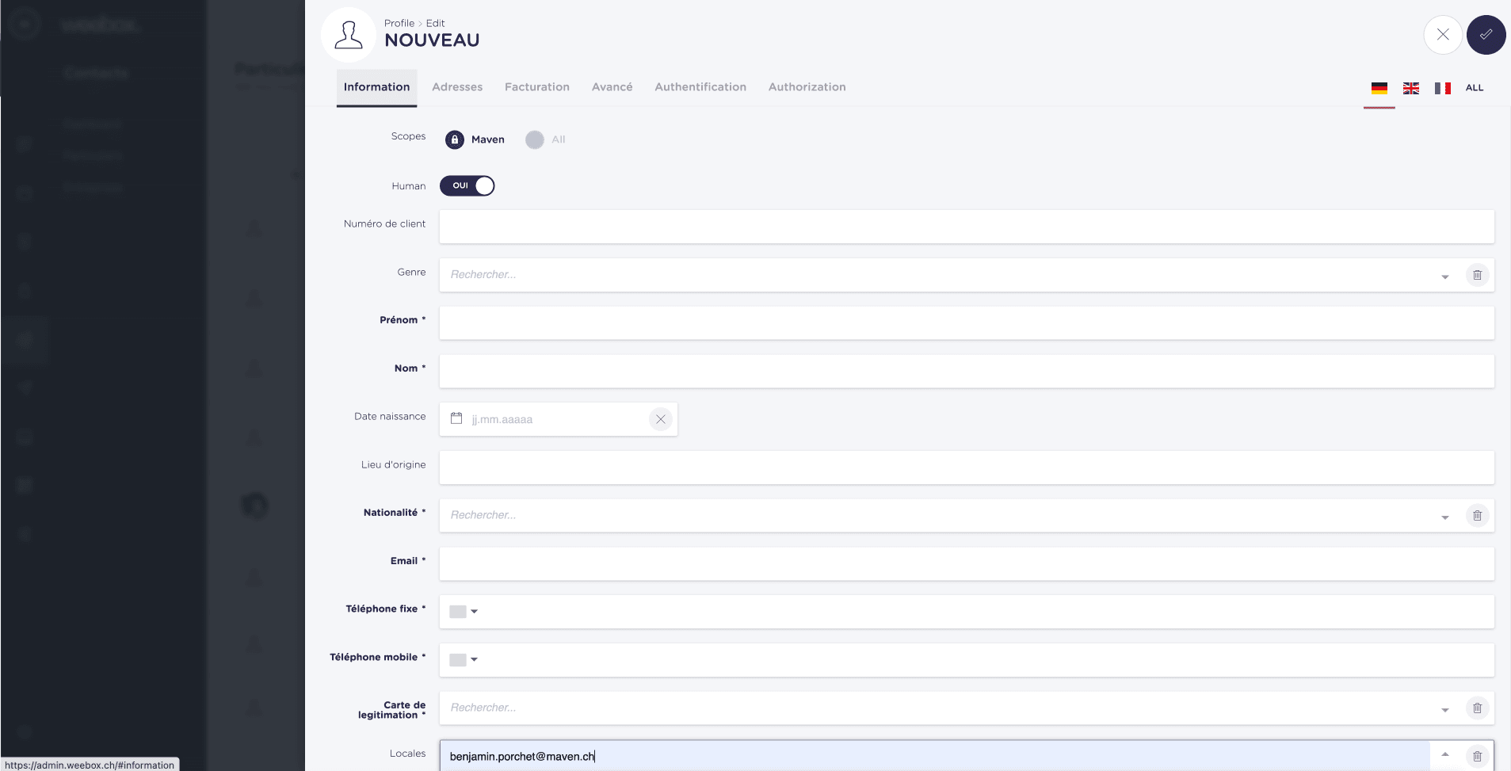
Task: Open the calendar icon for Date naissance
Action: (456, 418)
